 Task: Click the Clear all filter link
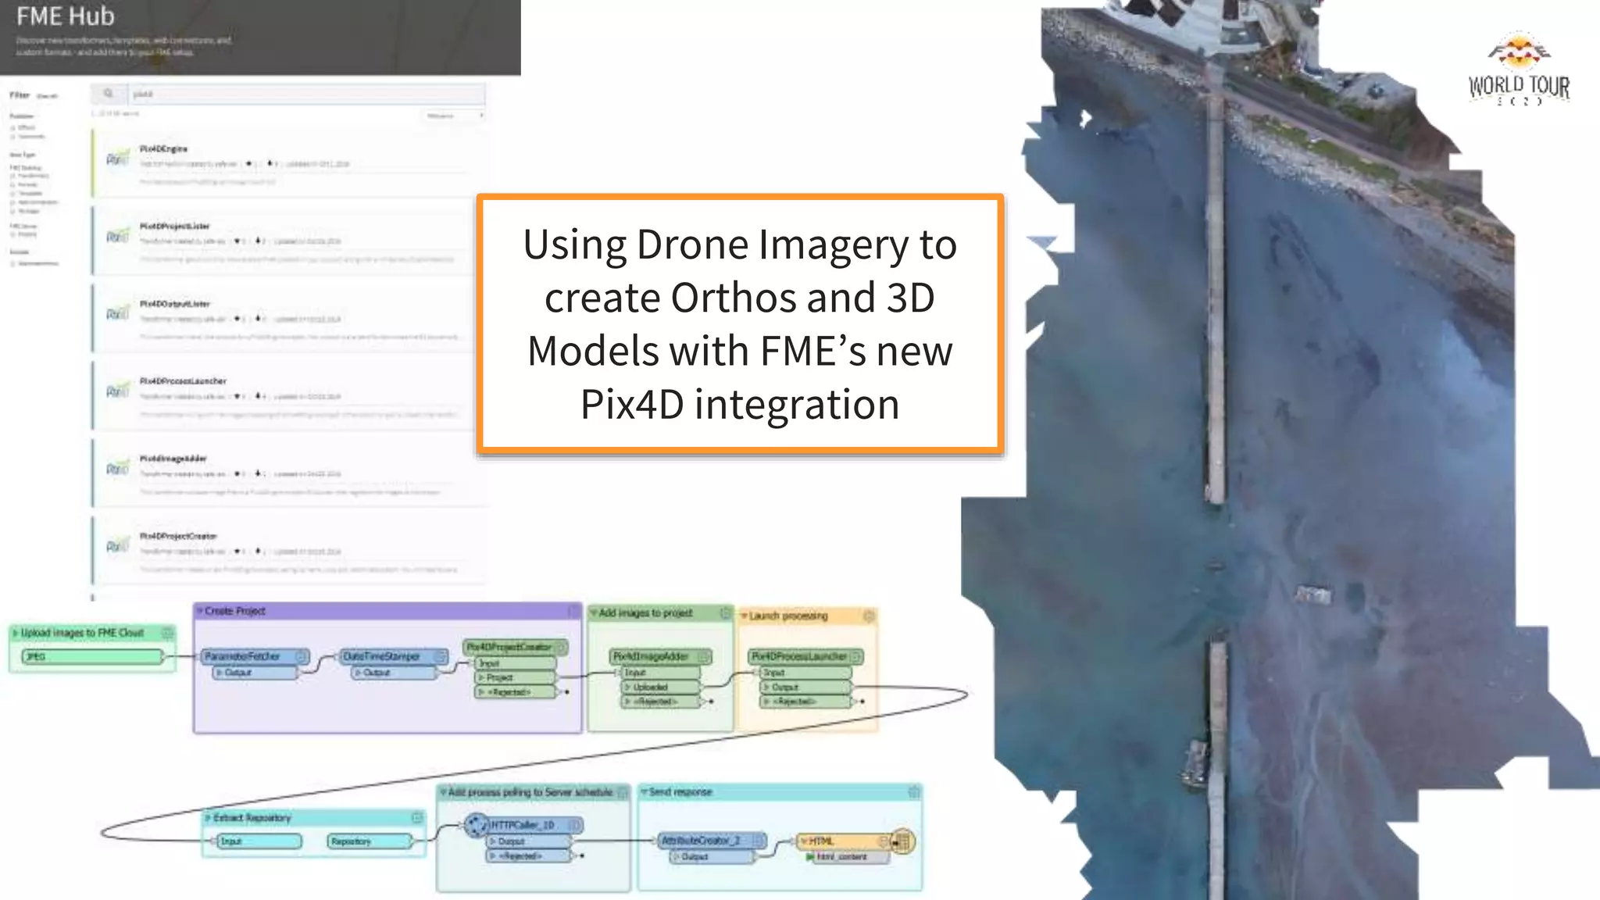[x=47, y=96]
